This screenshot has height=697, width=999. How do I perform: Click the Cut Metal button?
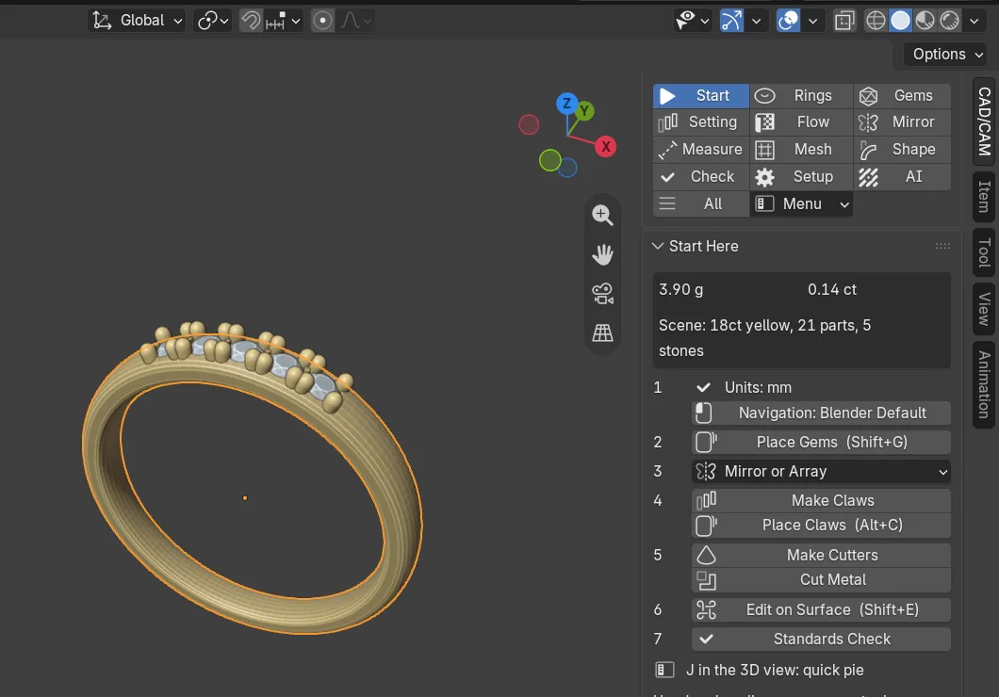[x=821, y=580]
